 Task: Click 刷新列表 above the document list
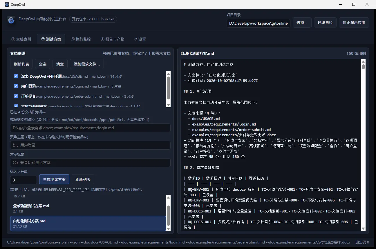tap(21, 64)
